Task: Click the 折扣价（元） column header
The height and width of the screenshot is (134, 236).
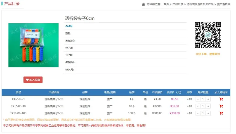Action: (174, 92)
